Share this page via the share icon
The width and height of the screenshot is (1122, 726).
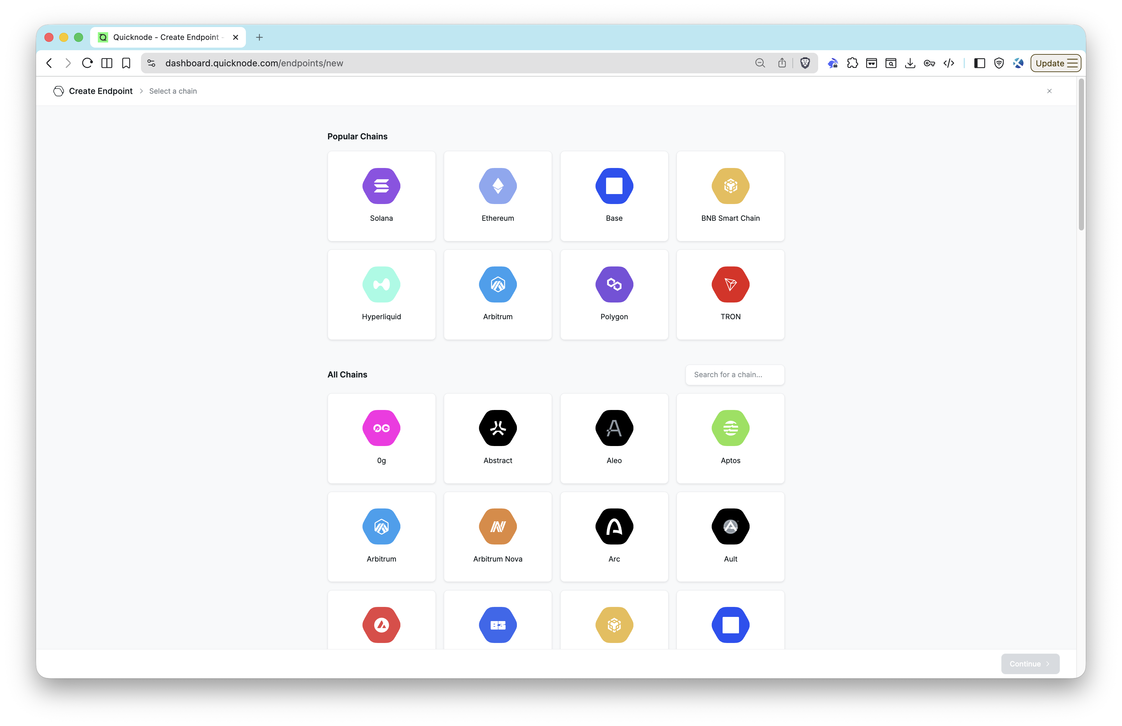coord(781,63)
